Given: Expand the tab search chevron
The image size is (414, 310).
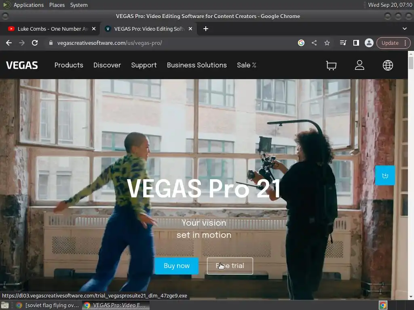Looking at the screenshot, I should (404, 29).
